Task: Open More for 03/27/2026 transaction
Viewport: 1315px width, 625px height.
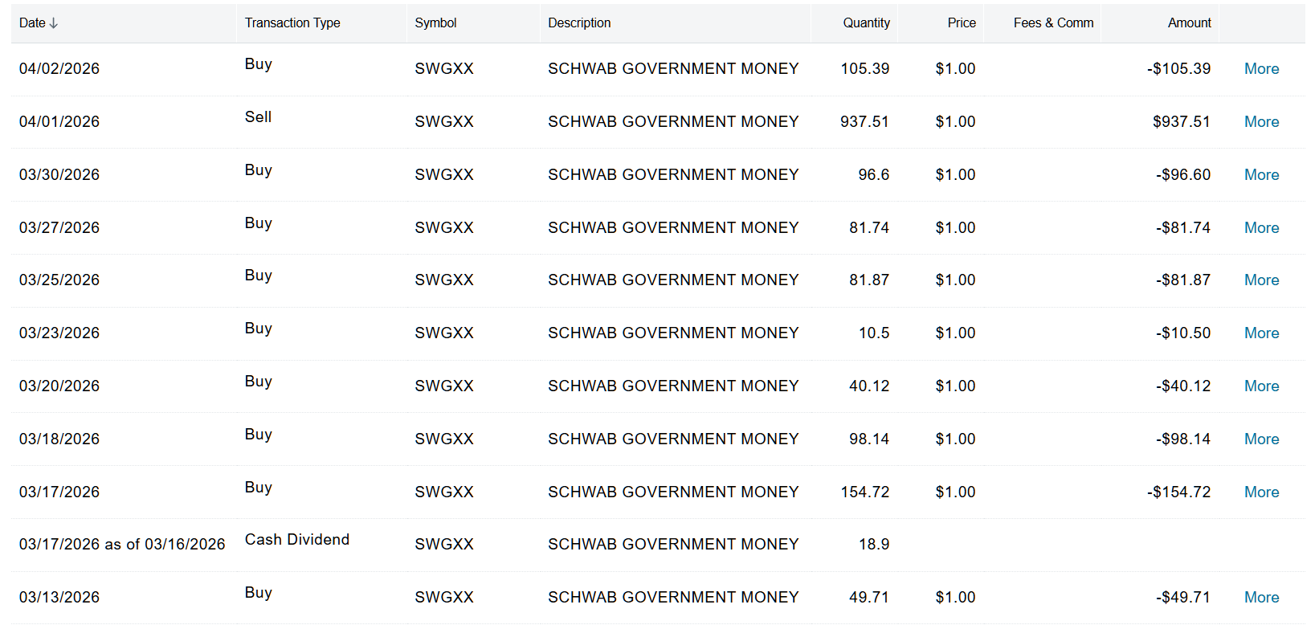Action: pyautogui.click(x=1261, y=228)
